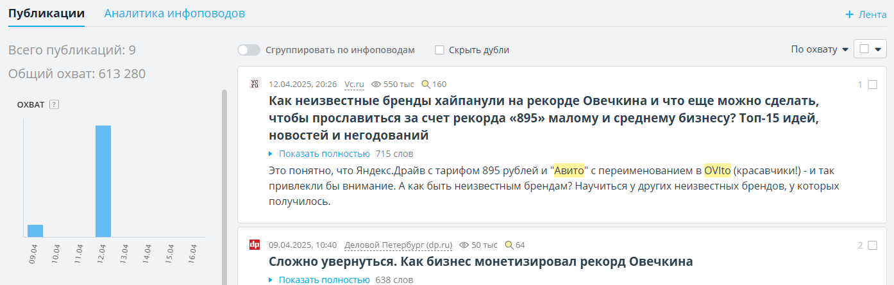Open the arrow dropdown next to select-all checkbox
Image resolution: width=894 pixels, height=285 pixels.
879,49
